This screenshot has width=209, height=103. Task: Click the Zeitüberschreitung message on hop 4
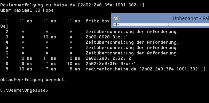[132, 42]
